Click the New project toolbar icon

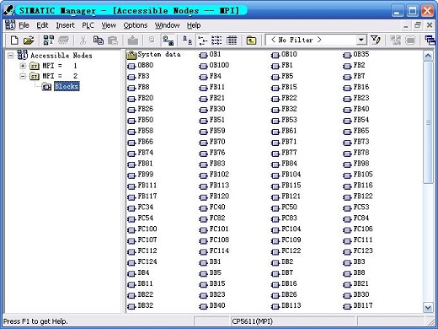14,40
